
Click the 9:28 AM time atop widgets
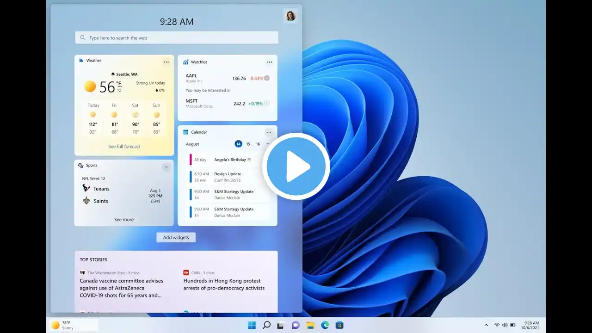[177, 21]
